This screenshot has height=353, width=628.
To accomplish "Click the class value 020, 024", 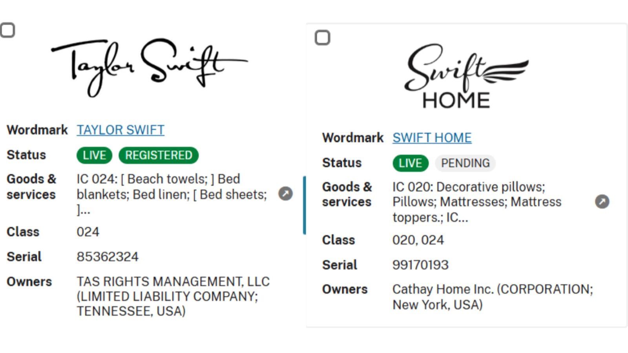I will click(418, 240).
